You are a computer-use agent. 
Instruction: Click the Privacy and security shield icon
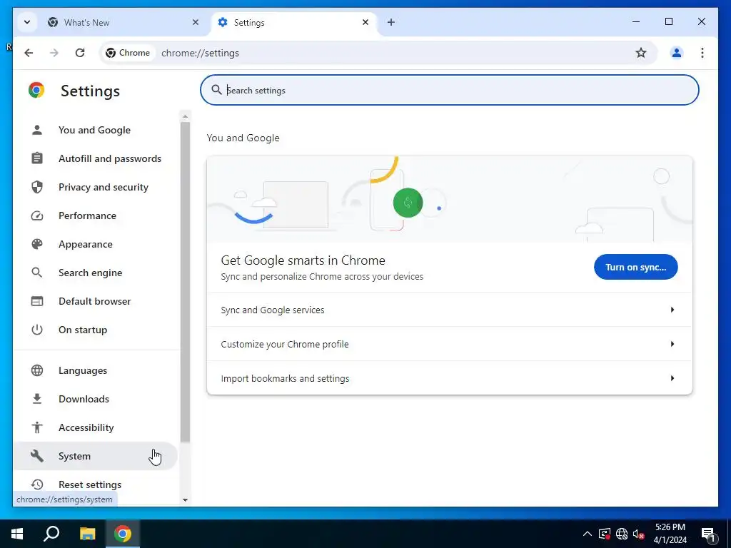tap(37, 187)
